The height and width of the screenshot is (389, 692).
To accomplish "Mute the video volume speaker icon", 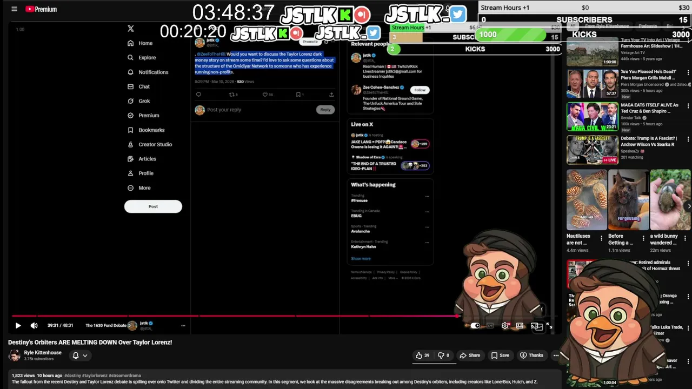I will (34, 326).
